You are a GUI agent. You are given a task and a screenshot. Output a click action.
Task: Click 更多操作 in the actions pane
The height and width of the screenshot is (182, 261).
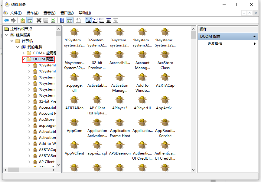point(215,44)
